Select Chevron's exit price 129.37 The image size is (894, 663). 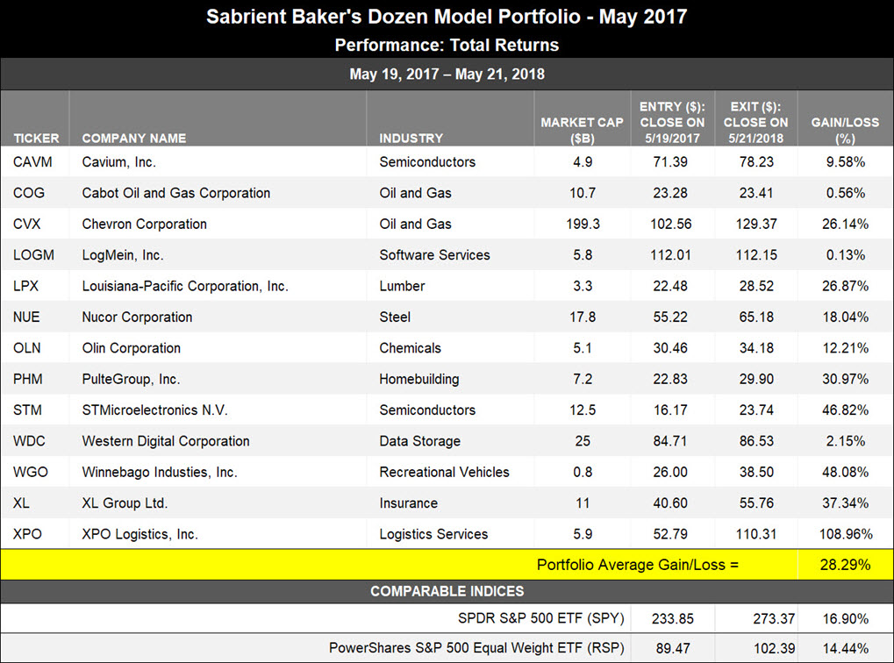click(x=756, y=224)
